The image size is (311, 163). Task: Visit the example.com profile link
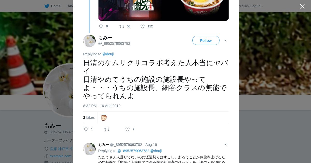(60, 156)
